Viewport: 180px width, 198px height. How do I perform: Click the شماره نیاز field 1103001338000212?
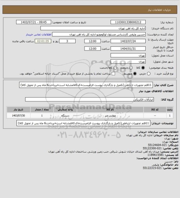coord(128,22)
